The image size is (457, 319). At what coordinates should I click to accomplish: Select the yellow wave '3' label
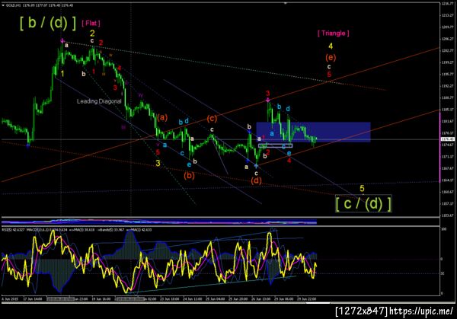pyautogui.click(x=158, y=163)
